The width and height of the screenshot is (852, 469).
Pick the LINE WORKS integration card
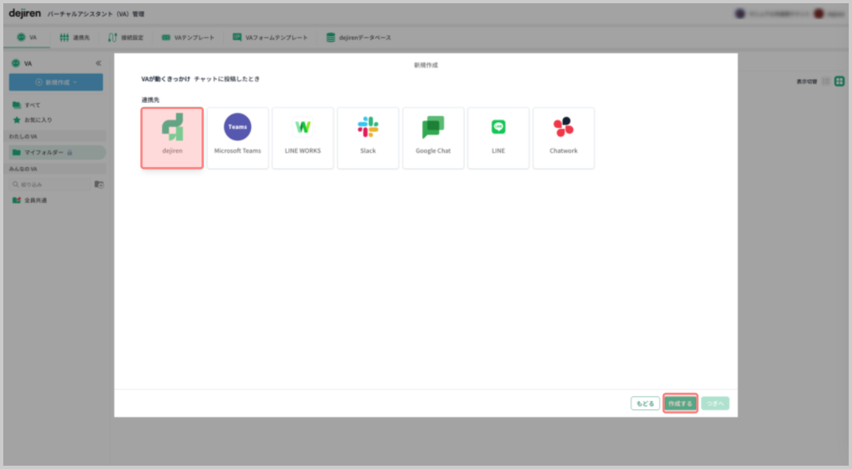coord(303,138)
